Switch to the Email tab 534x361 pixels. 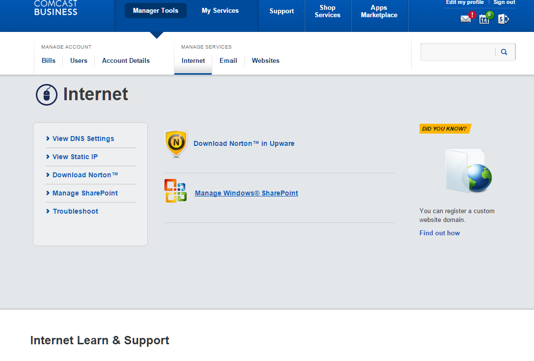coord(228,61)
